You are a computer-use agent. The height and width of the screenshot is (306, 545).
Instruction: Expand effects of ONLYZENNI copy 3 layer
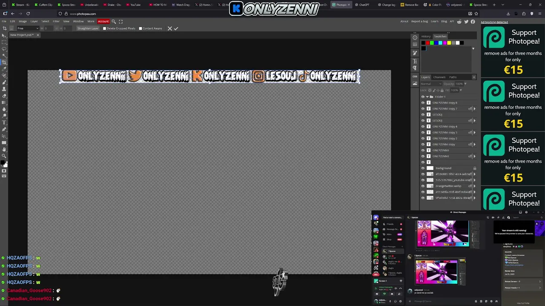coord(474,133)
